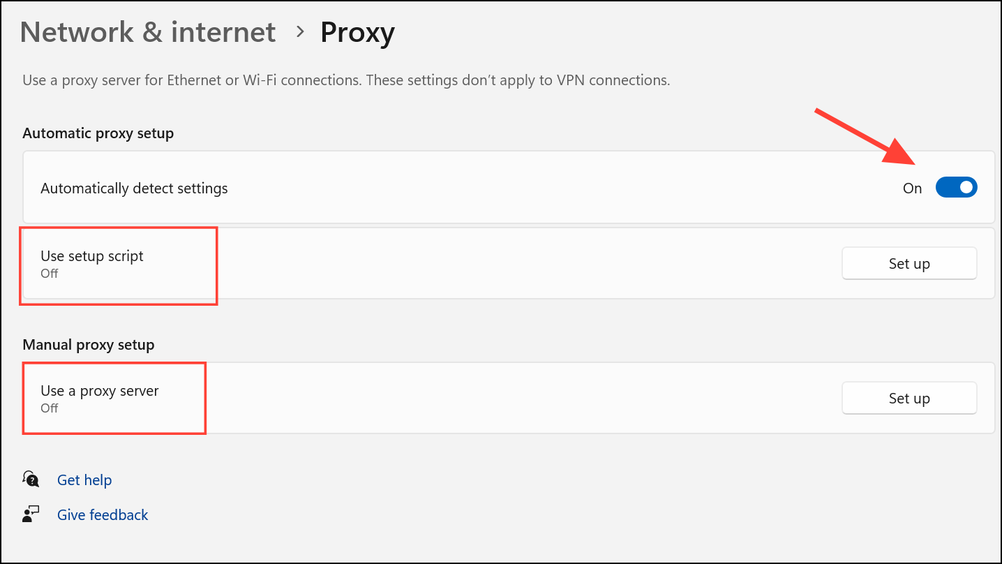The width and height of the screenshot is (1002, 564).
Task: Click the On label beside the toggle
Action: tap(912, 188)
